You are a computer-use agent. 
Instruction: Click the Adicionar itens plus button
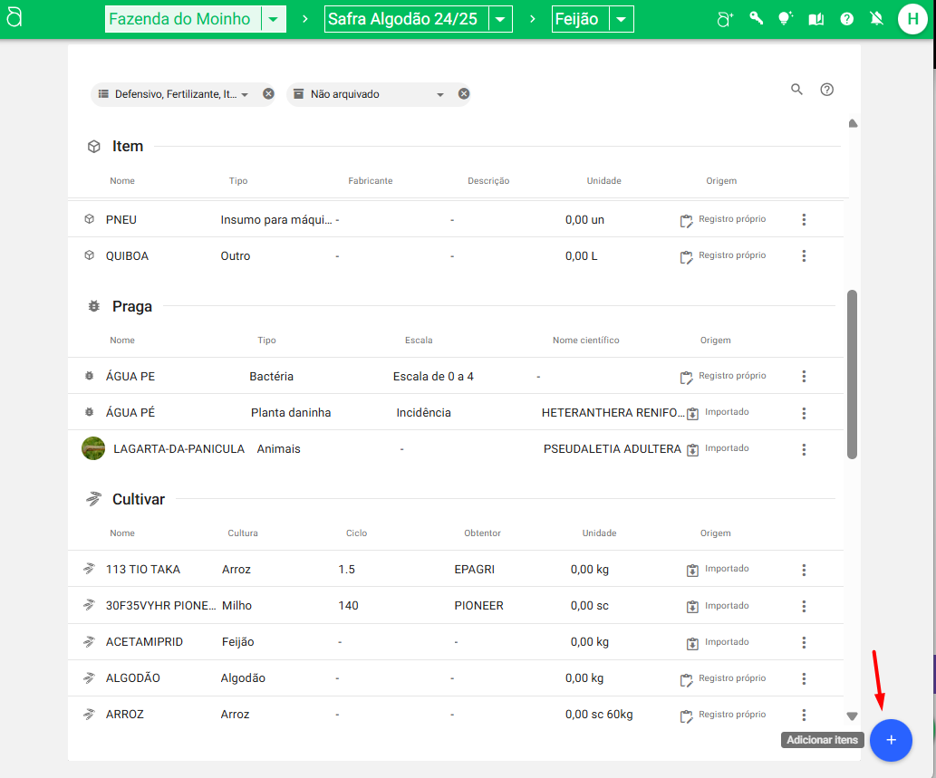click(891, 740)
